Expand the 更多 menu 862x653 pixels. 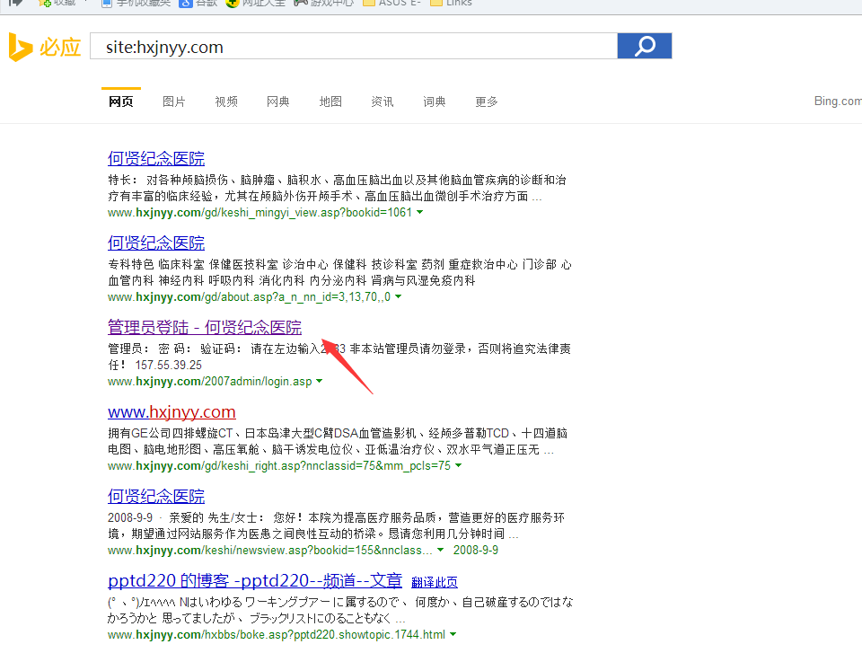[486, 101]
